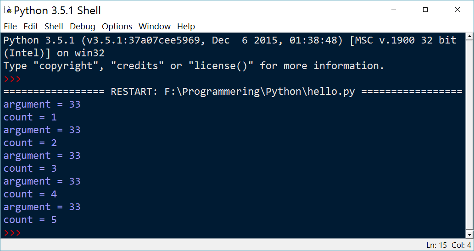
Task: Open the Window menu
Action: tap(155, 27)
